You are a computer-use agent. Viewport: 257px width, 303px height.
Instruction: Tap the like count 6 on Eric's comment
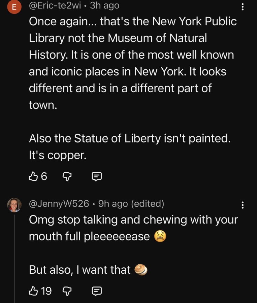click(x=44, y=176)
